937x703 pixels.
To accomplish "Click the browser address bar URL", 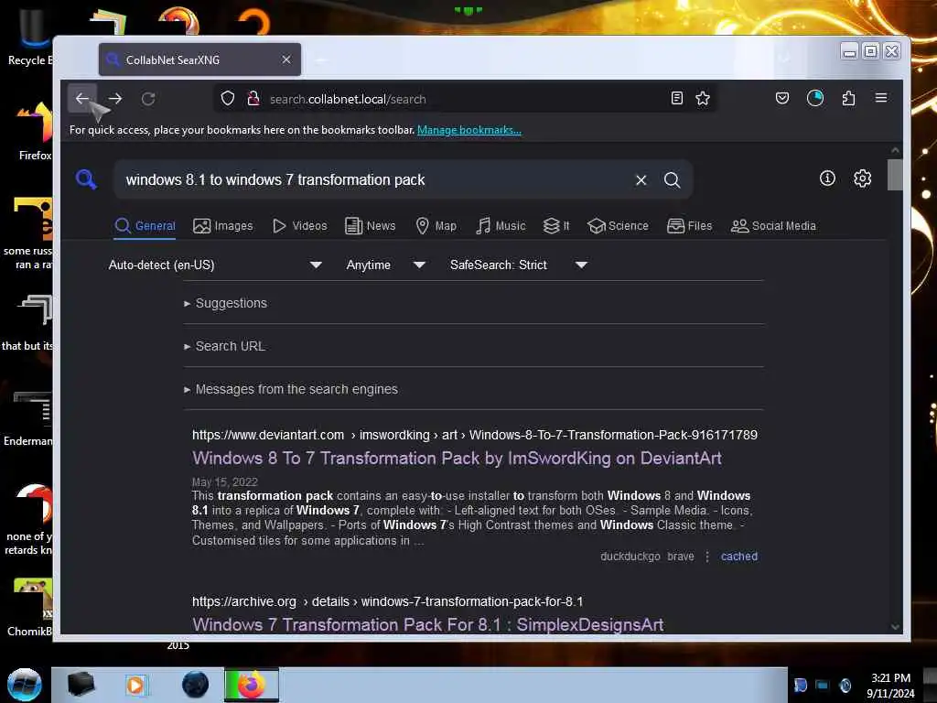I will point(348,99).
